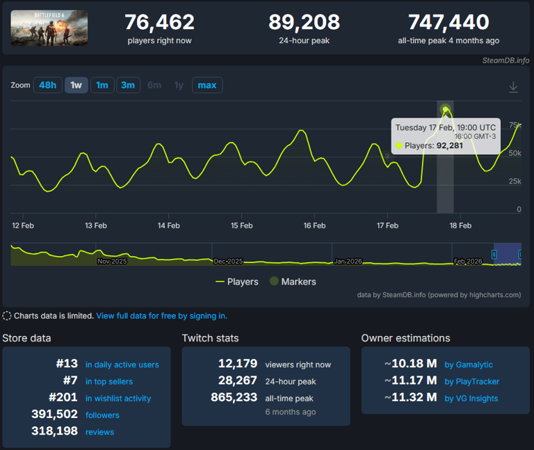Click the '391,502' followers count
Screen dimensions: 534x450
pyautogui.click(x=54, y=415)
